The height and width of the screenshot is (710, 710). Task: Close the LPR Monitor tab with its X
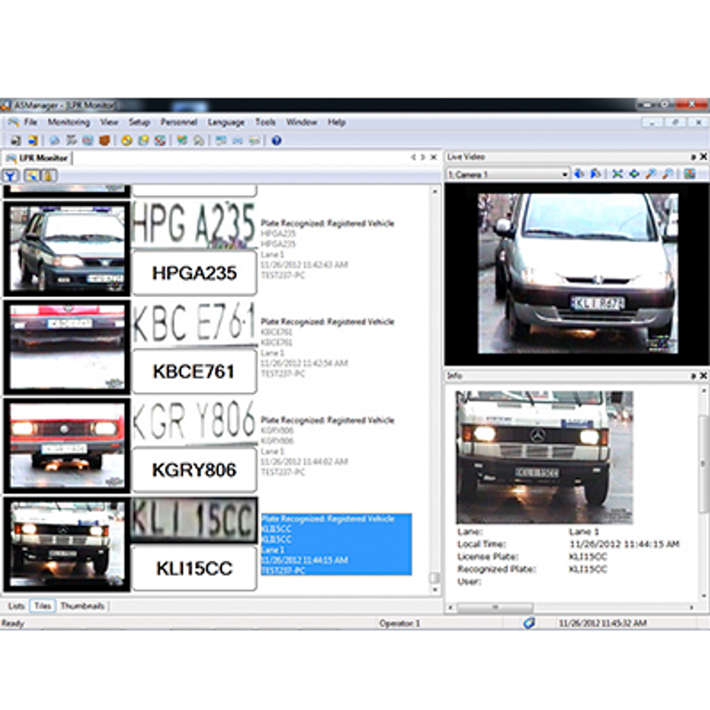pyautogui.click(x=434, y=158)
